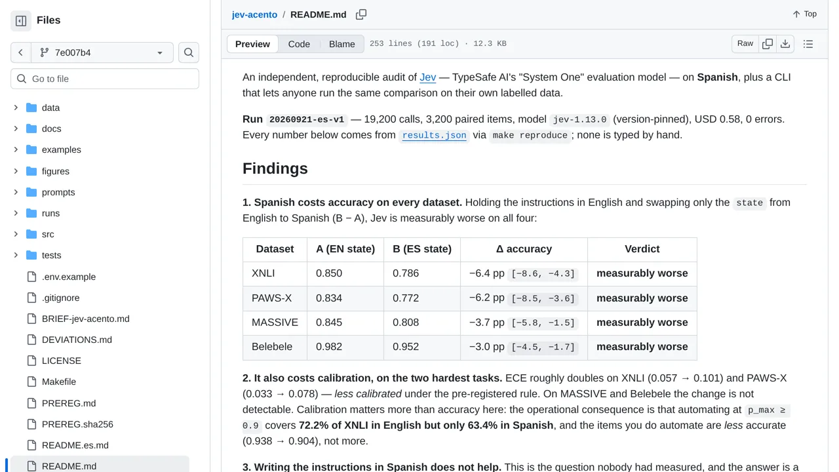Collapse the file tree sidebar panel icon
The width and height of the screenshot is (839, 472).
point(21,20)
